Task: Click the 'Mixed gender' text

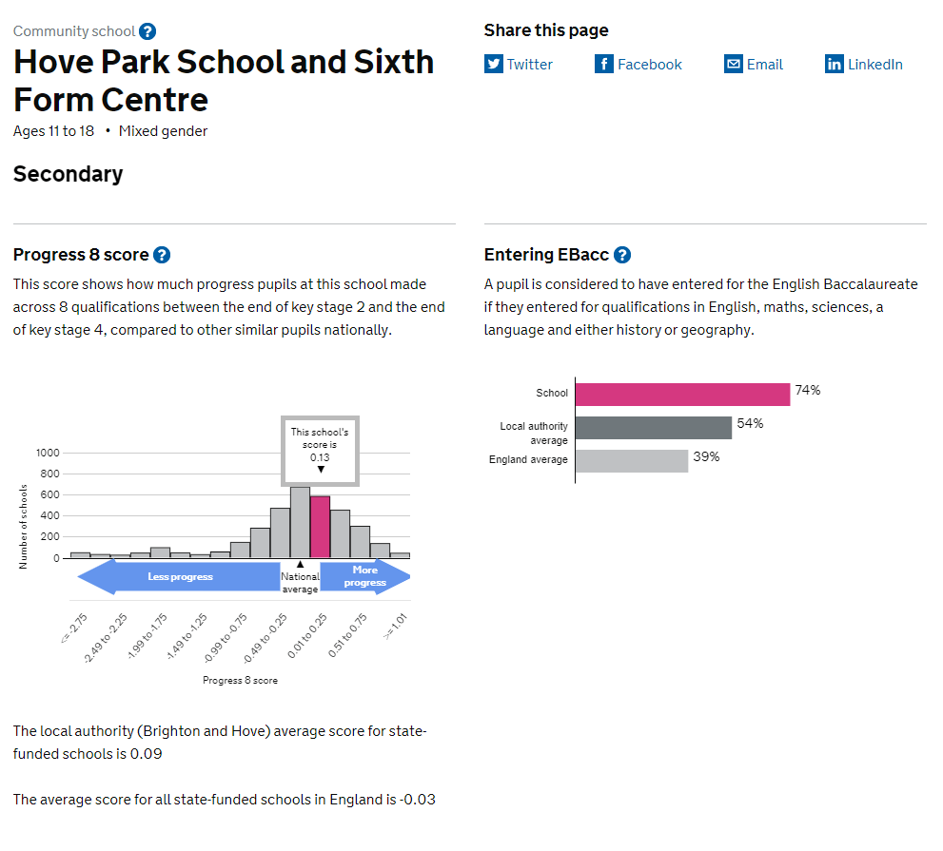Action: pyautogui.click(x=163, y=131)
